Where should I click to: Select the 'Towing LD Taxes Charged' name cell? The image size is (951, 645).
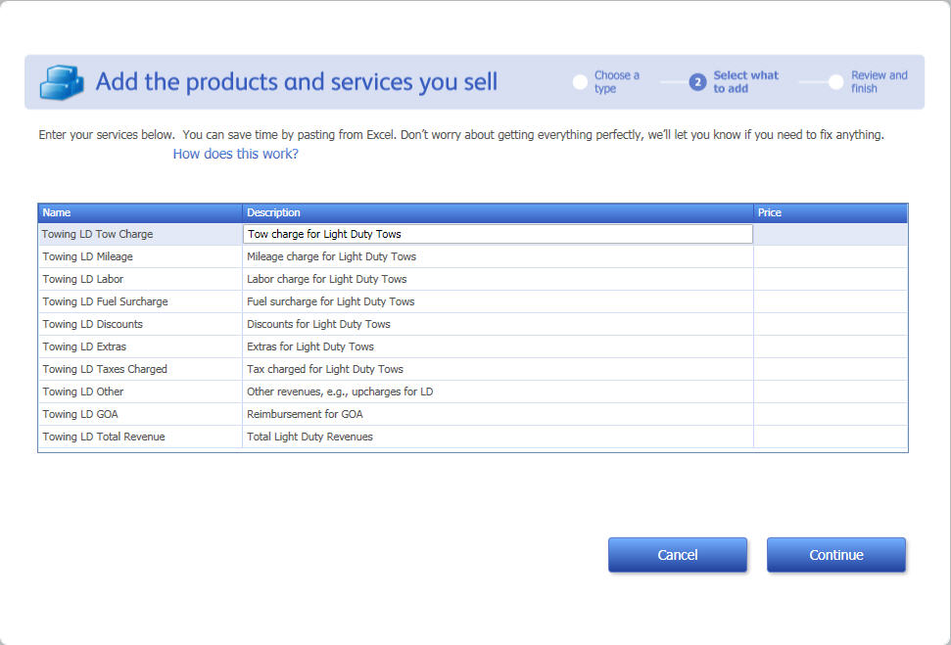point(139,369)
